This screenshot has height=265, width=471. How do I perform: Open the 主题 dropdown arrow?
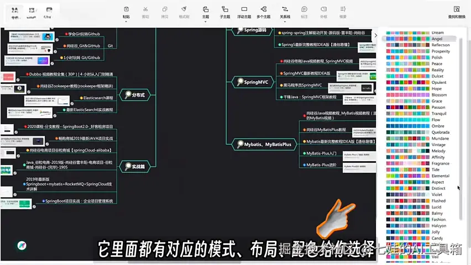(206, 22)
